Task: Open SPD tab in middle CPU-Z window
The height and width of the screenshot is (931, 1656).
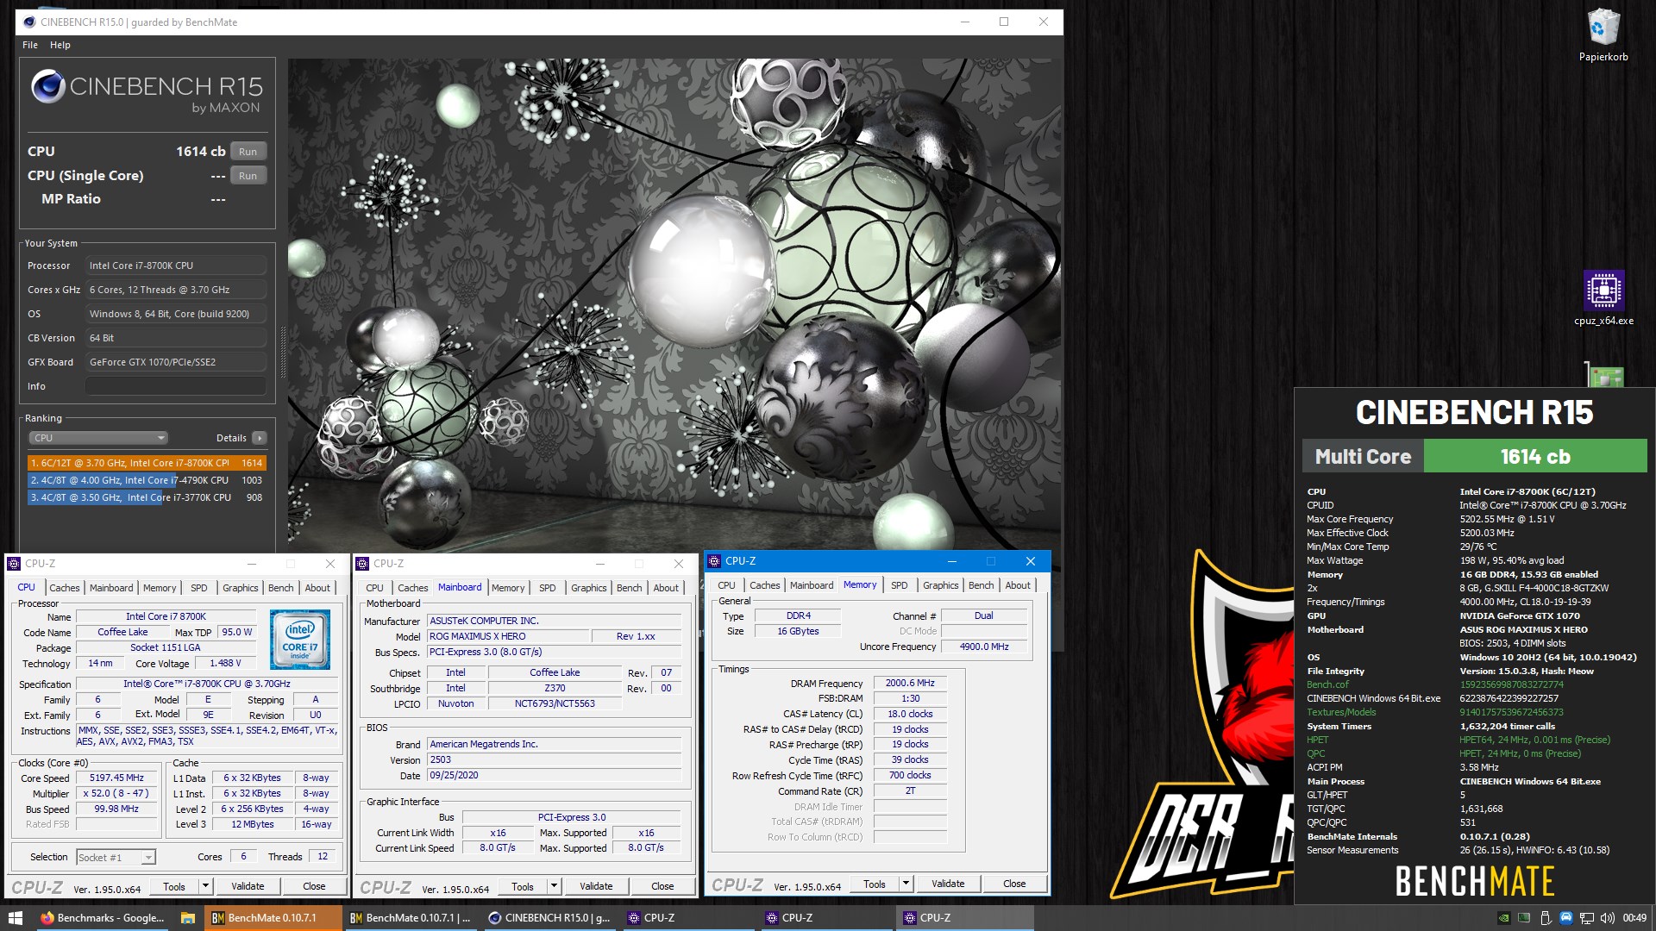Action: pos(548,588)
